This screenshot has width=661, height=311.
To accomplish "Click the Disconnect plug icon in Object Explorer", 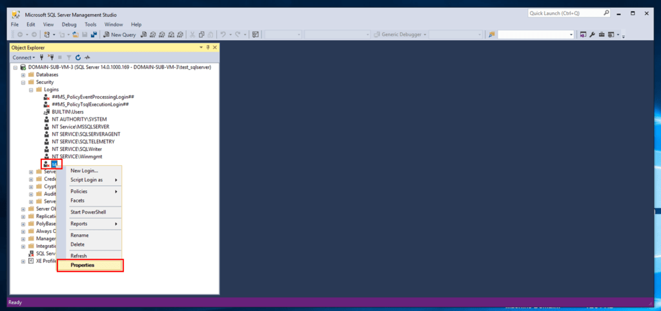I will pos(50,57).
